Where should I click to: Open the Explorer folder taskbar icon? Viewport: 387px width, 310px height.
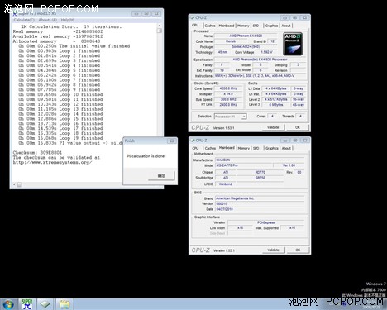(64, 304)
